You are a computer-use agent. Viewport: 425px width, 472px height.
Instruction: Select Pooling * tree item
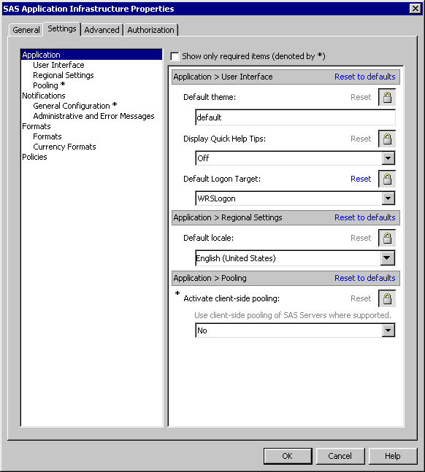[x=49, y=85]
